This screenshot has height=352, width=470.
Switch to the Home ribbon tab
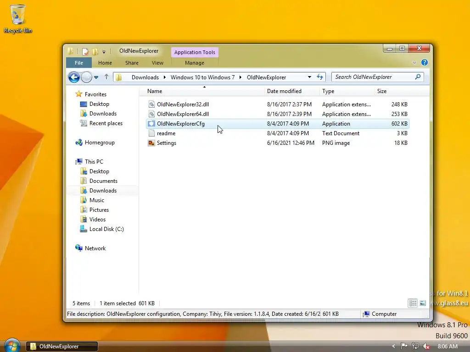tap(105, 63)
